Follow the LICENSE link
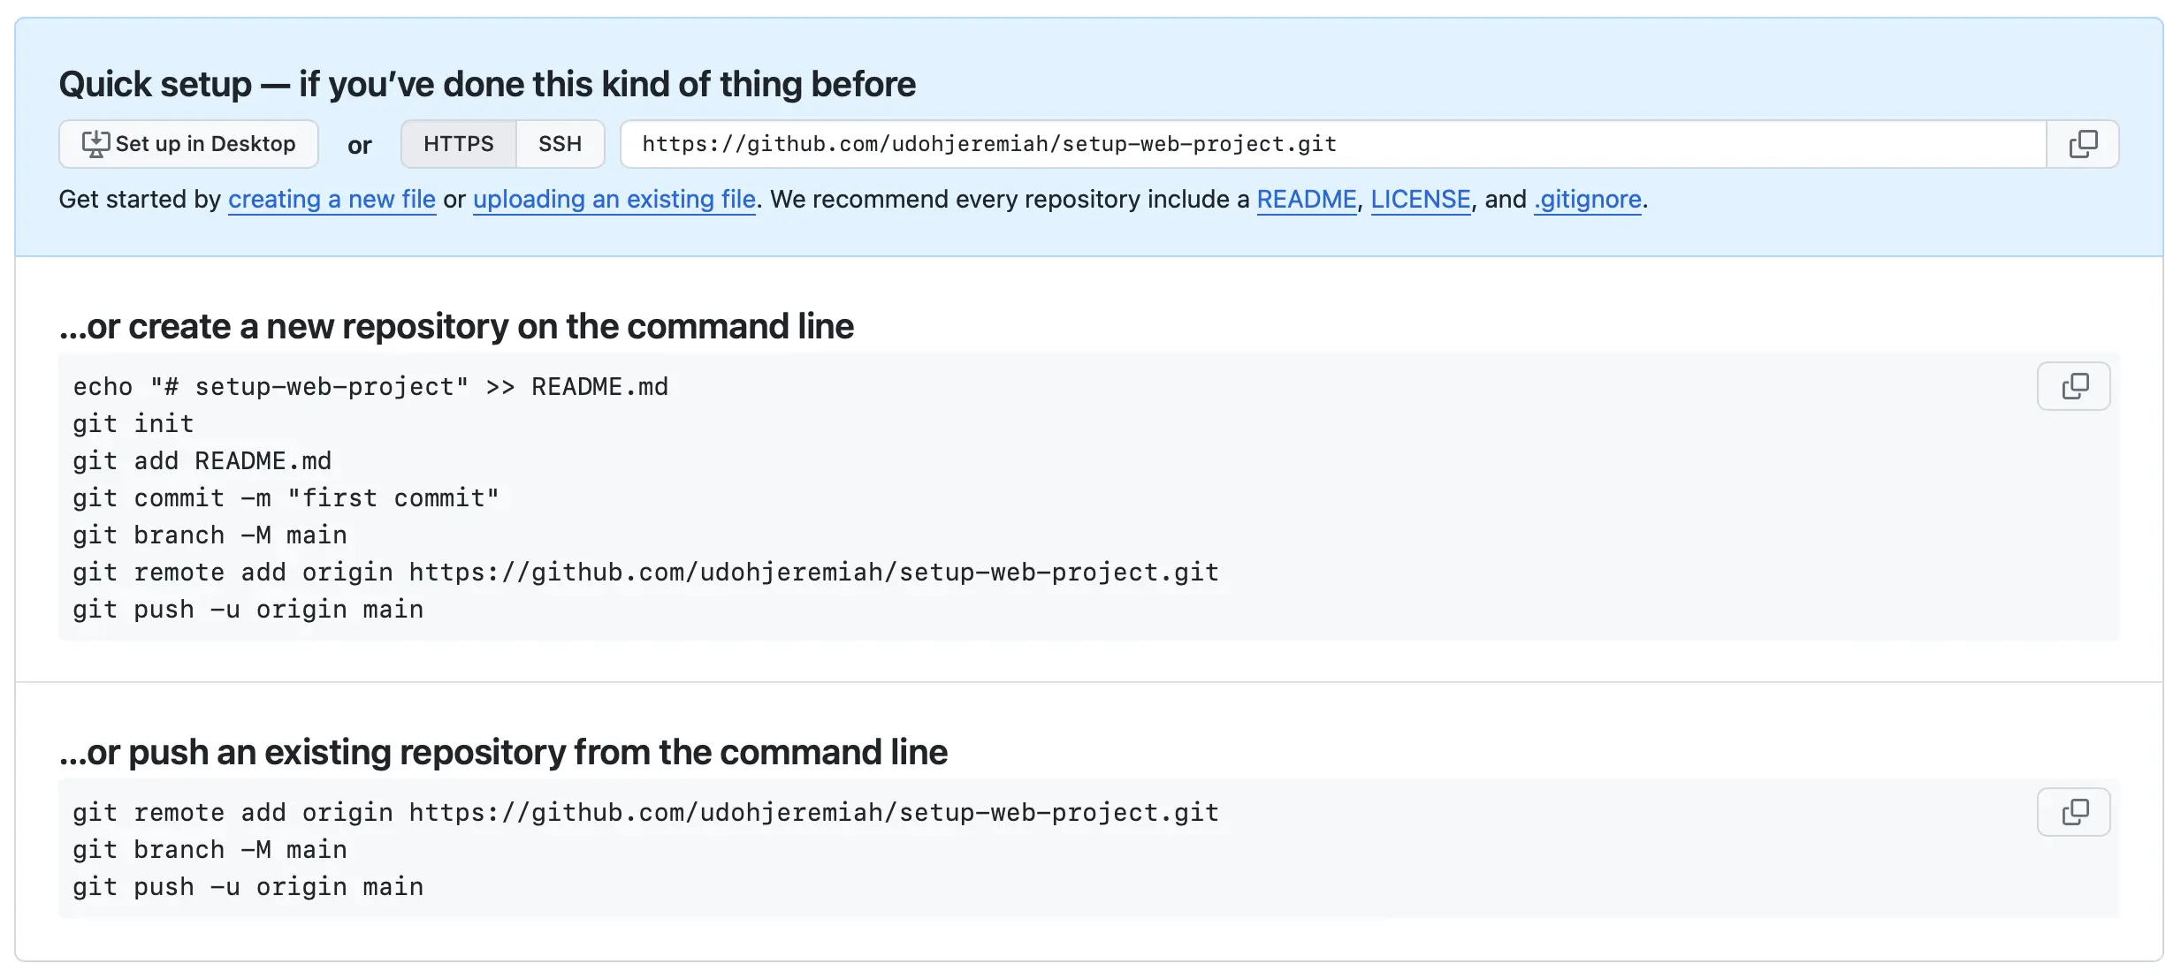The image size is (2181, 979). click(1420, 200)
